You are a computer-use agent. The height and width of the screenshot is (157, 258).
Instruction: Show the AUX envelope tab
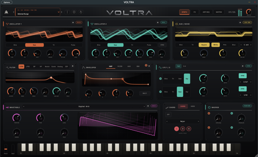coord(129,66)
